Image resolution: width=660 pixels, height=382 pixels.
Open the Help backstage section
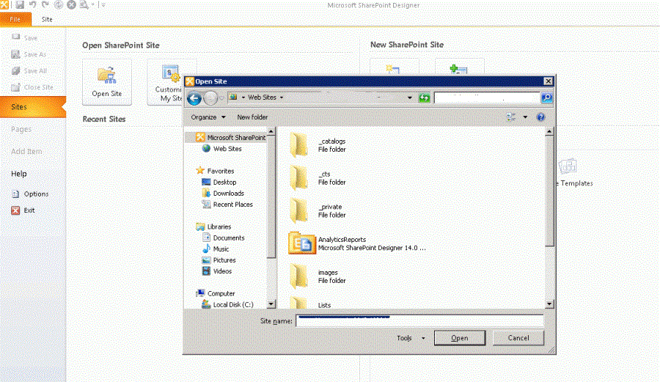pyautogui.click(x=18, y=174)
